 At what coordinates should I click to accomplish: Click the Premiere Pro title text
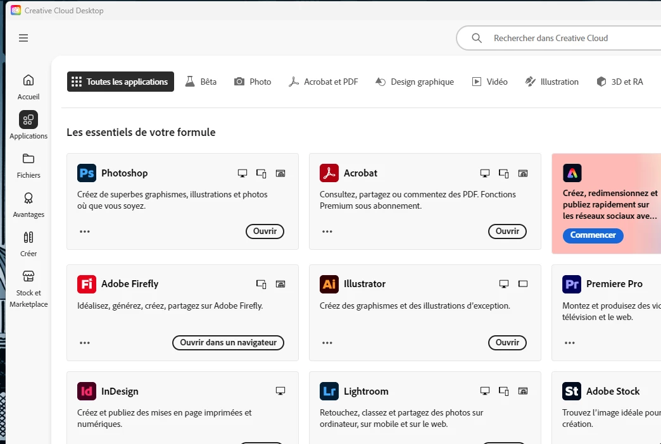click(x=614, y=284)
